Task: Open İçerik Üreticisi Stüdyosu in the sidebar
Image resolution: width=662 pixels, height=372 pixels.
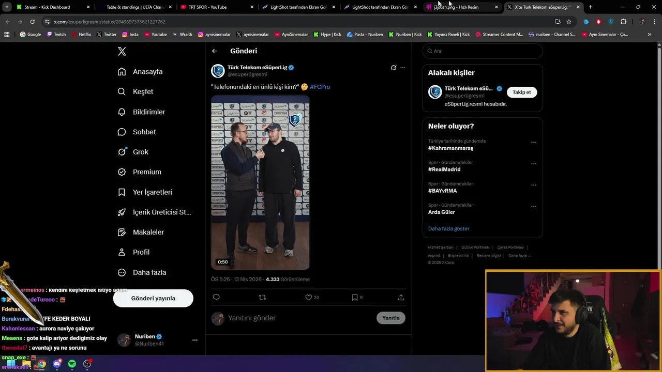Action: (154, 212)
